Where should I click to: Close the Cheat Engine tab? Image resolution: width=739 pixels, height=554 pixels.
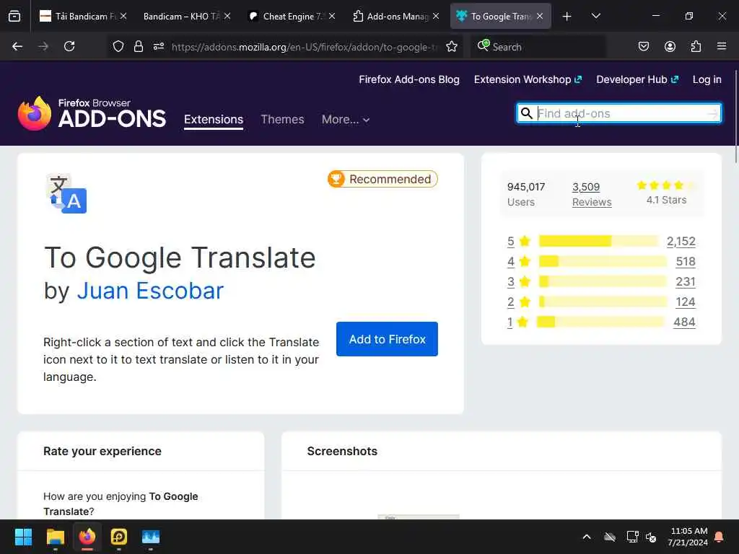[x=332, y=16]
